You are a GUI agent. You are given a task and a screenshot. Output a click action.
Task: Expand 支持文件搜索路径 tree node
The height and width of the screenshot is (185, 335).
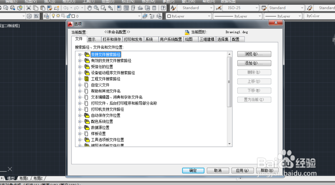click(x=80, y=55)
